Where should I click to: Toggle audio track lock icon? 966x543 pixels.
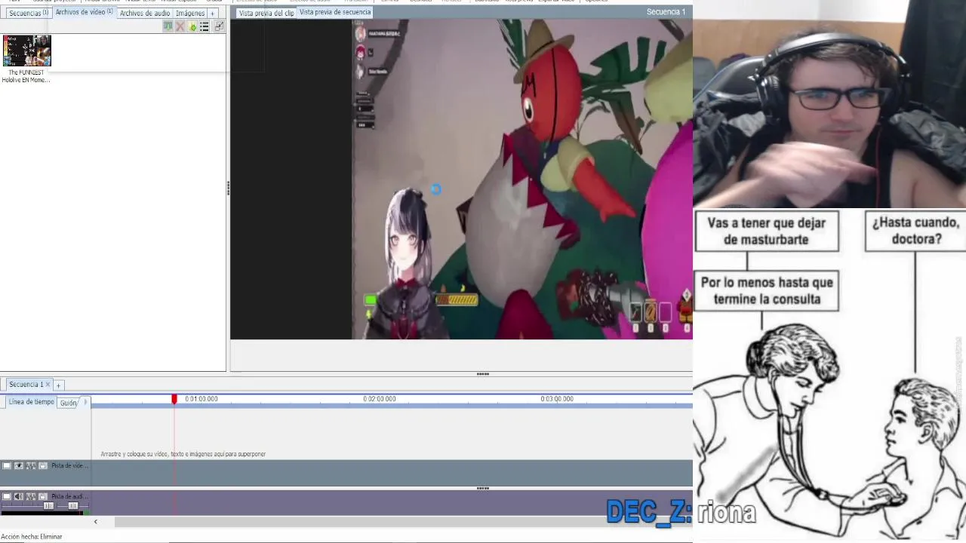[x=43, y=496]
